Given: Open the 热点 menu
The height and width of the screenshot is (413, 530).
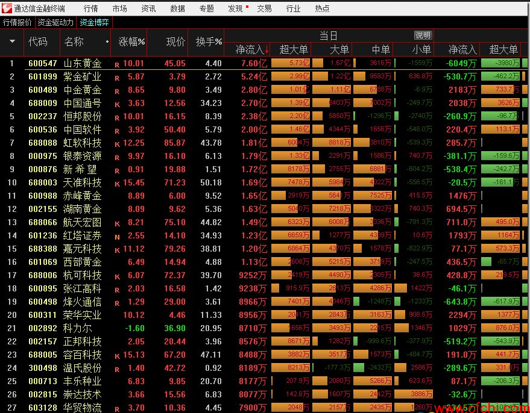Looking at the screenshot, I should point(322,8).
